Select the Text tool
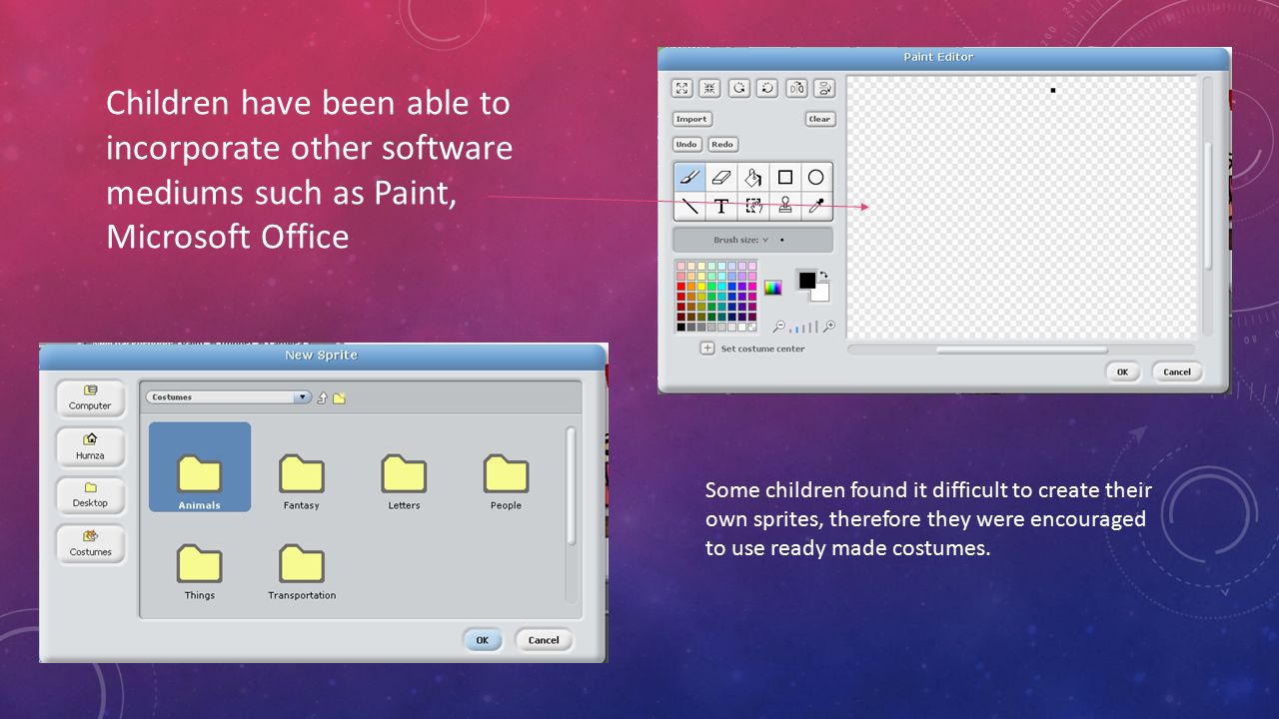The width and height of the screenshot is (1279, 719). [x=721, y=207]
